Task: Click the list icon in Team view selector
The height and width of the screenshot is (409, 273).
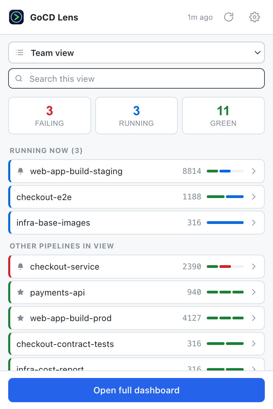Action: point(20,53)
